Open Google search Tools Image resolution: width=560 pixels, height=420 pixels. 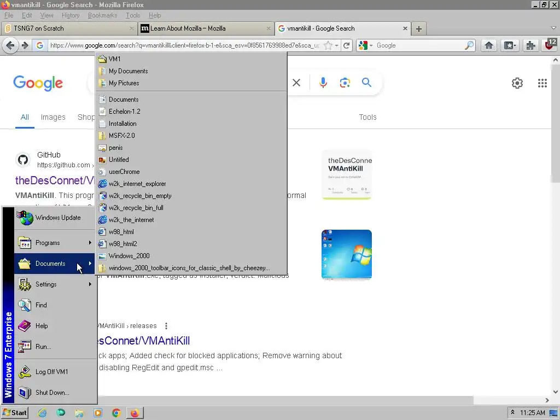[367, 117]
